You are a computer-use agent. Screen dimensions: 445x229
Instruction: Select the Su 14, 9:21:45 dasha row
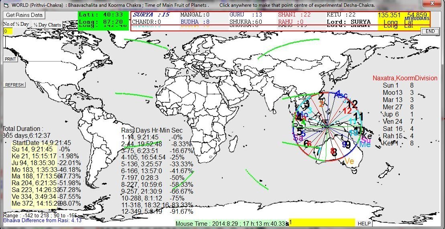(x=41, y=149)
